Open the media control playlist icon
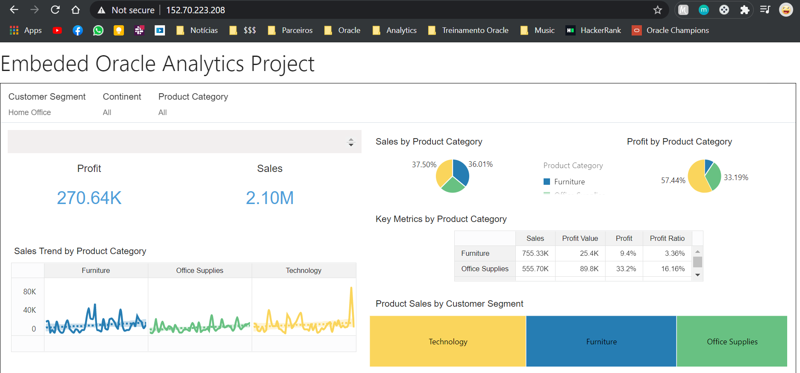 [765, 10]
